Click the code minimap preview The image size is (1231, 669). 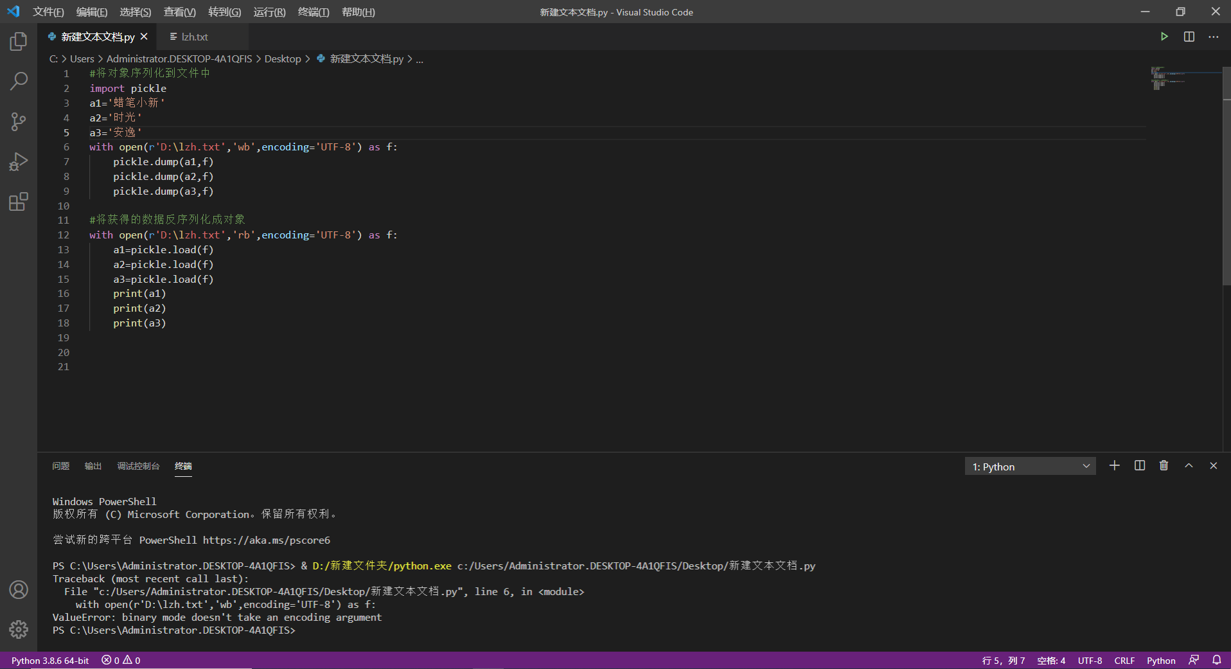tap(1168, 78)
